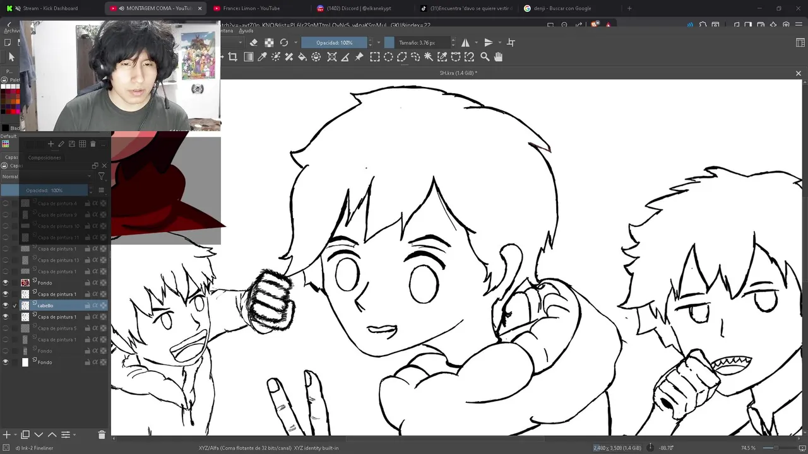Select the Reference Images pin tool
Screen dimensions: 808x454
pyautogui.click(x=359, y=57)
